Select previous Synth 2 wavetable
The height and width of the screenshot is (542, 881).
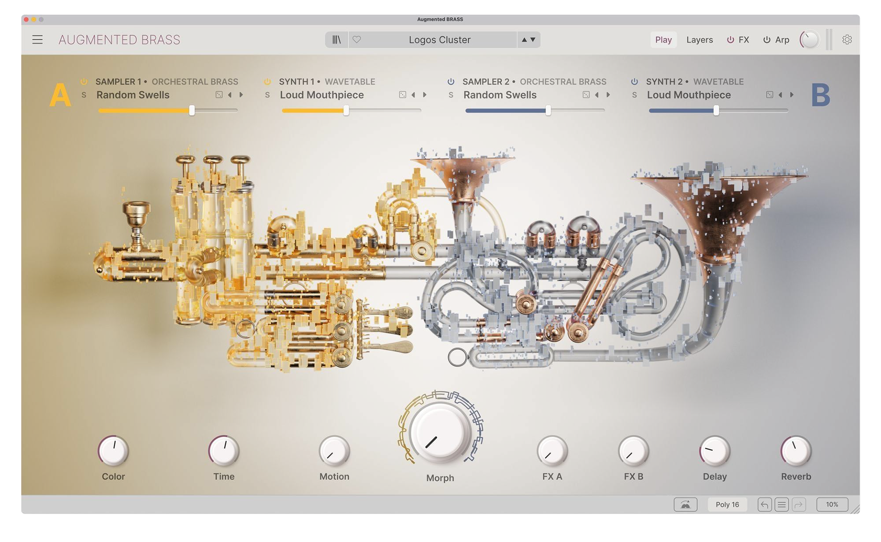tap(781, 95)
